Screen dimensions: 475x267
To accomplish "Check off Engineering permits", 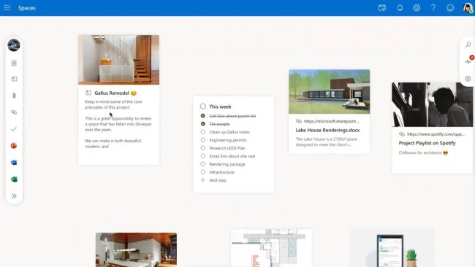I will tap(203, 140).
